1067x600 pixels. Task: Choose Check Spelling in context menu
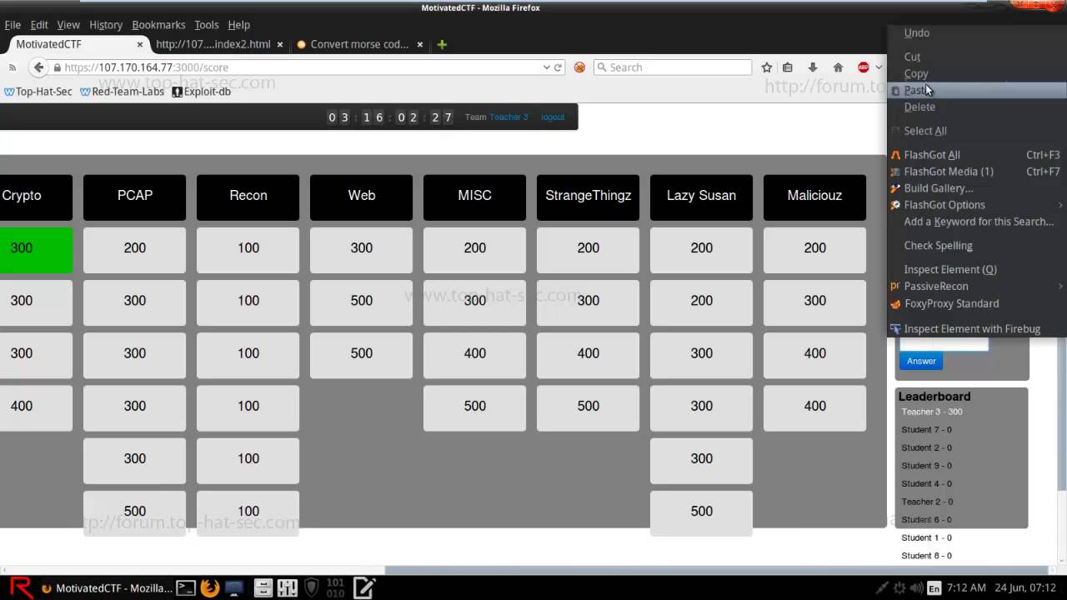click(977, 246)
